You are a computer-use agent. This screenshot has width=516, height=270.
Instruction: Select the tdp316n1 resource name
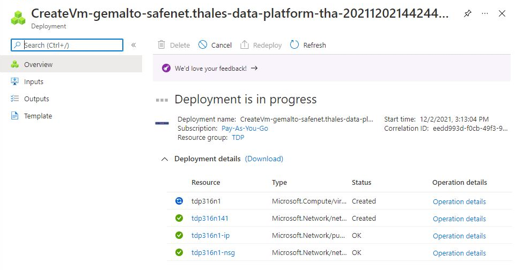206,201
